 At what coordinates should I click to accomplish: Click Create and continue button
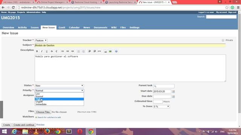click(x=24, y=125)
